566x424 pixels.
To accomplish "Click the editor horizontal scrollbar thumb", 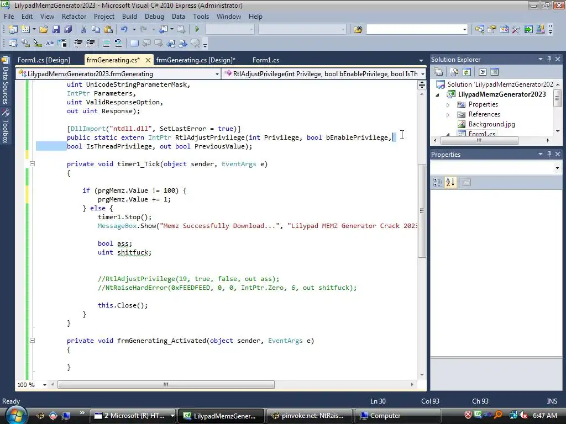I will point(166,384).
